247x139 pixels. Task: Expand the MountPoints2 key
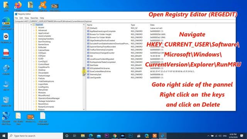click(34, 95)
